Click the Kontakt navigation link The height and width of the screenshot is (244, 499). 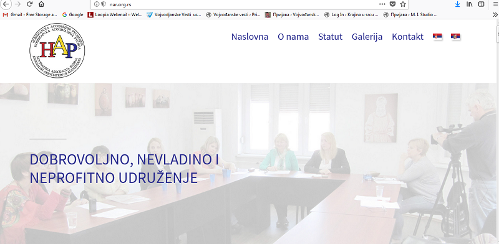(x=408, y=37)
